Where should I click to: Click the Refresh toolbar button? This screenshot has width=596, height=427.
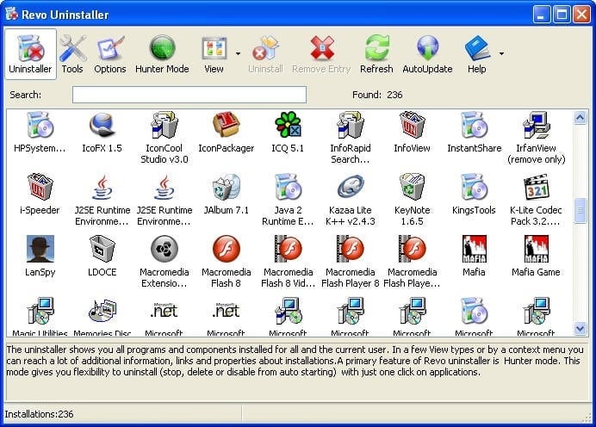(x=376, y=54)
